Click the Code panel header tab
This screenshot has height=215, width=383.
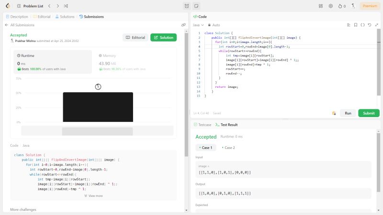coord(200,17)
